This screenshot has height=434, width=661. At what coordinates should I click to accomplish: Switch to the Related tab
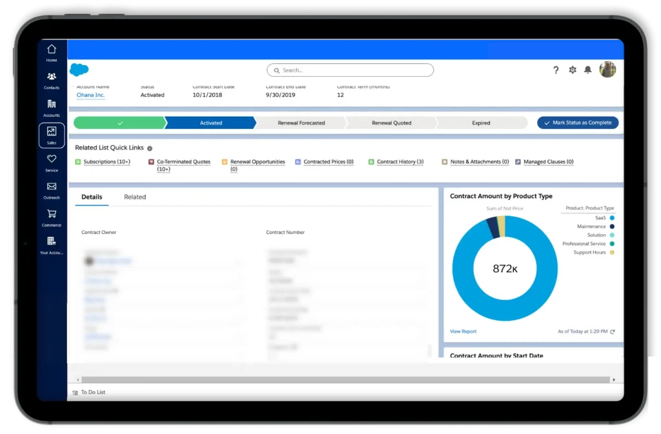point(135,197)
